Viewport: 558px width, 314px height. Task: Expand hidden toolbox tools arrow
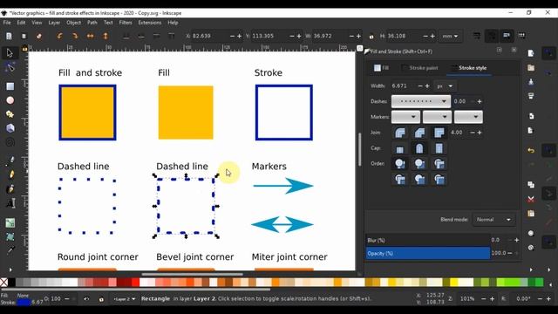[x=10, y=270]
